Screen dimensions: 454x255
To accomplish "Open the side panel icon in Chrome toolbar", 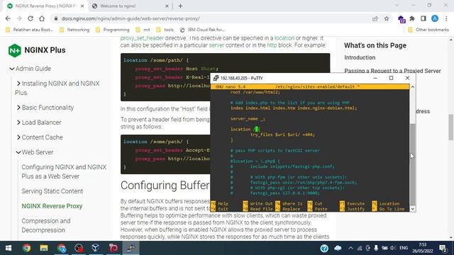I will (x=423, y=18).
